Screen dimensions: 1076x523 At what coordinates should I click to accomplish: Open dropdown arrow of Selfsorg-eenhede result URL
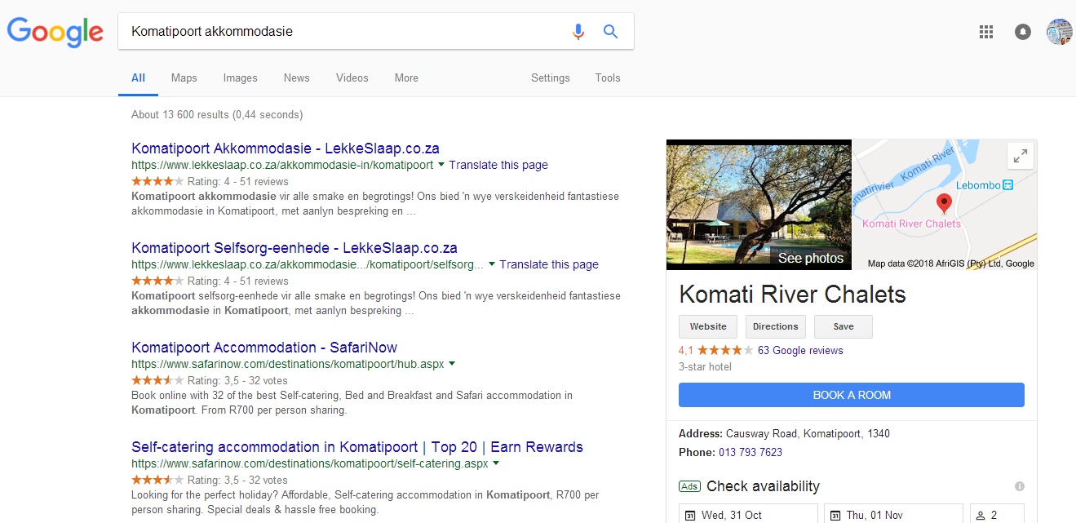(x=492, y=264)
